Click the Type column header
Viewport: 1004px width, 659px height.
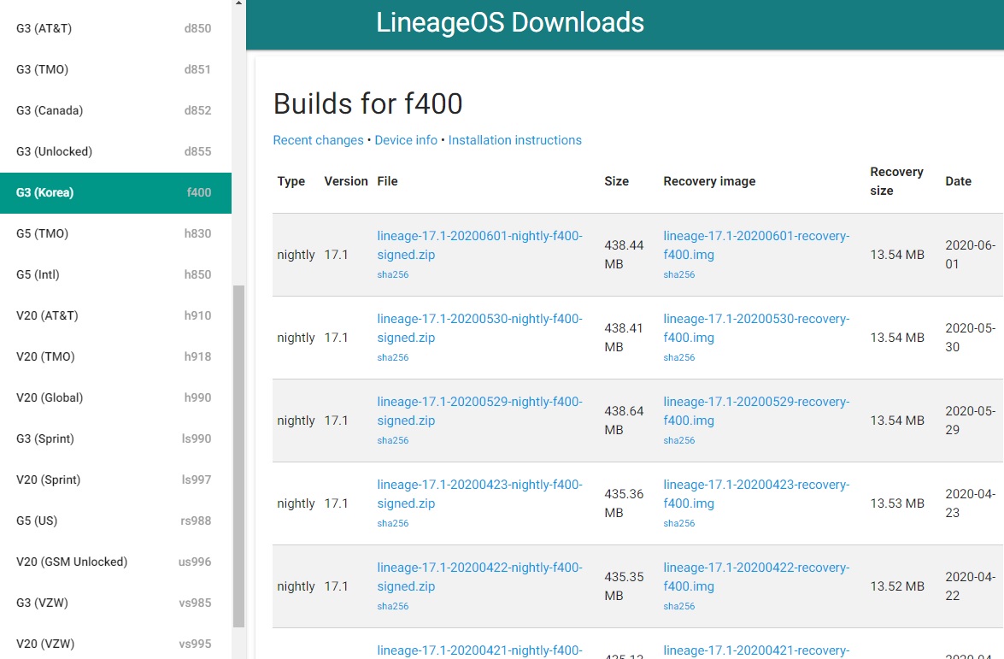coord(291,181)
